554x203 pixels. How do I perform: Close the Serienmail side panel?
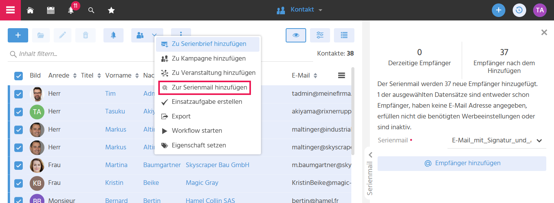click(x=544, y=32)
